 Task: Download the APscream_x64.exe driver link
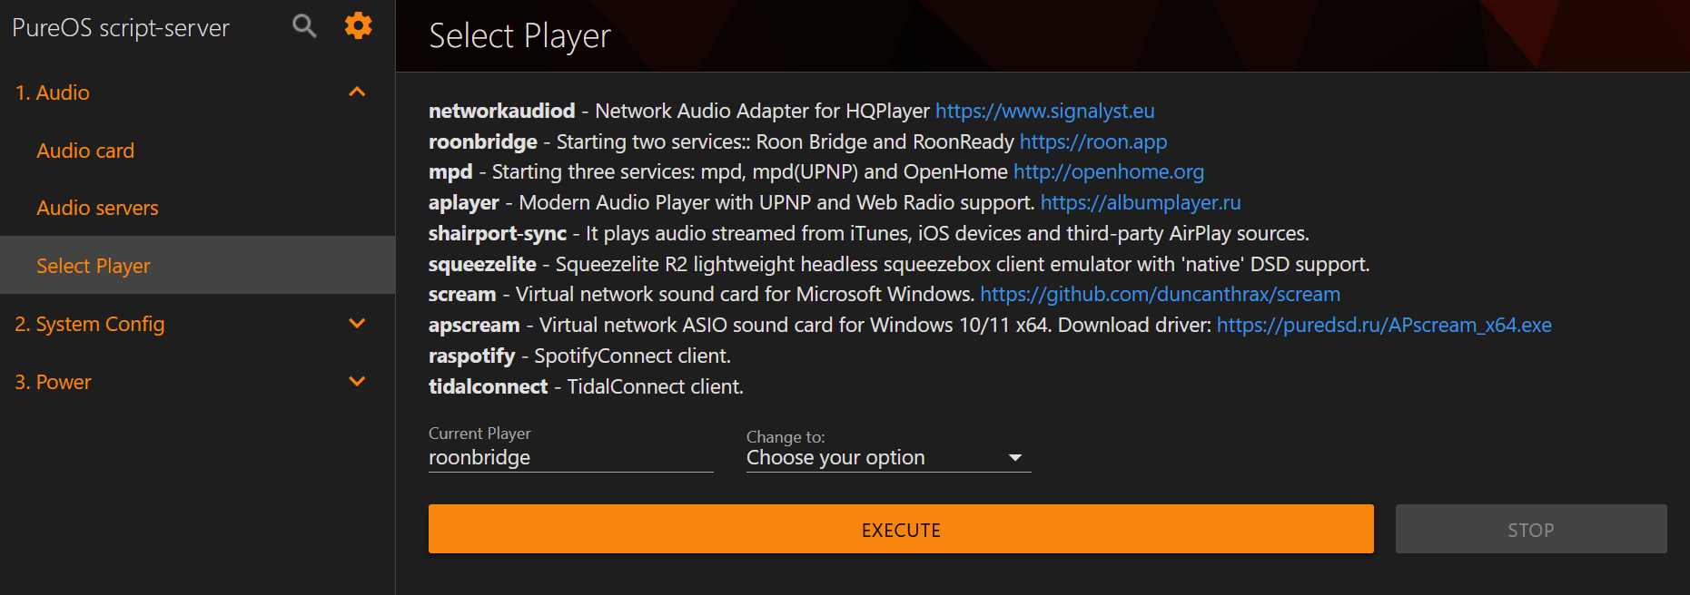tap(1384, 325)
